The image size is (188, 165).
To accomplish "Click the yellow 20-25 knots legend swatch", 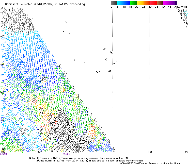I will tap(140, 3).
